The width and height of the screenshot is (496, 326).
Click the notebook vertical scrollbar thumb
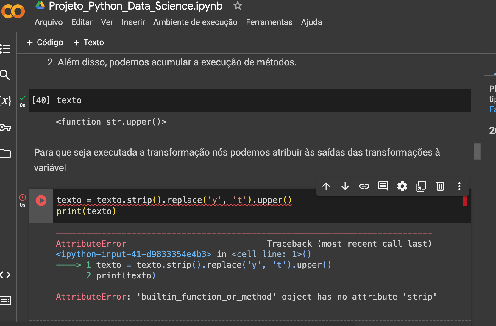[477, 151]
